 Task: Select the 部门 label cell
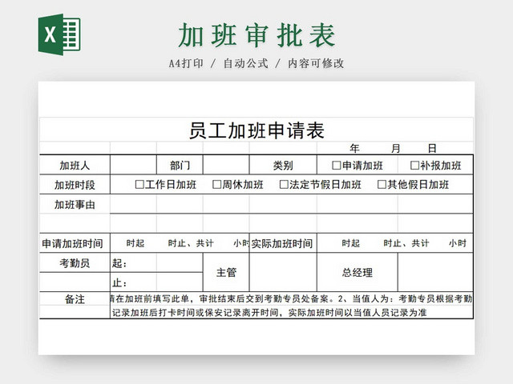[x=180, y=165]
